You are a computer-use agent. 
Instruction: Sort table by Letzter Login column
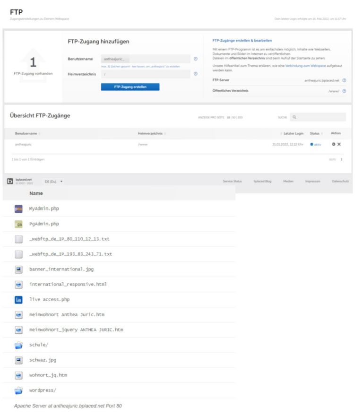pyautogui.click(x=293, y=133)
